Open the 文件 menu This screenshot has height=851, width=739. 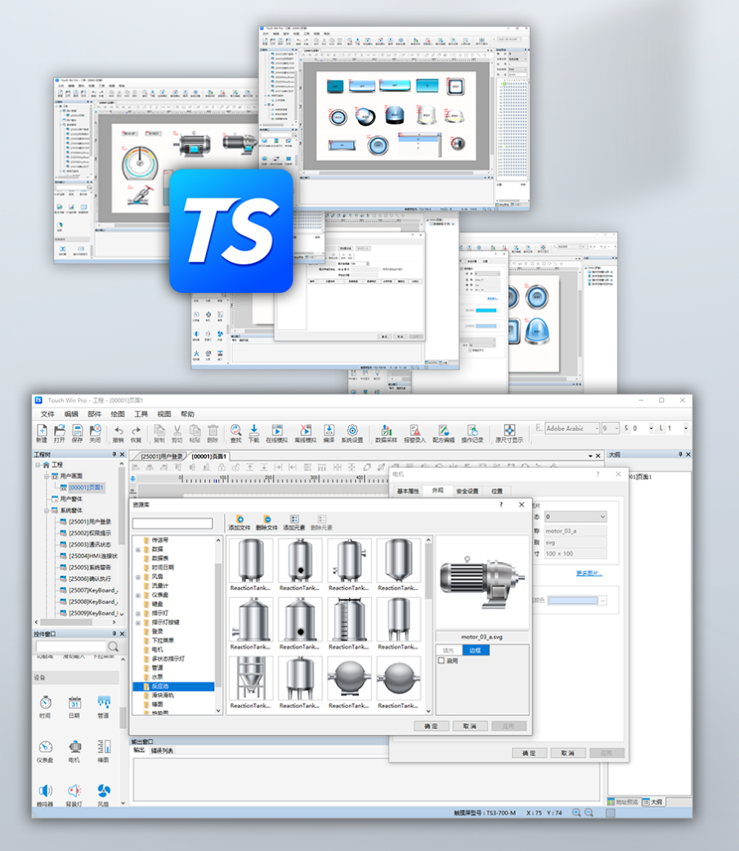click(47, 414)
